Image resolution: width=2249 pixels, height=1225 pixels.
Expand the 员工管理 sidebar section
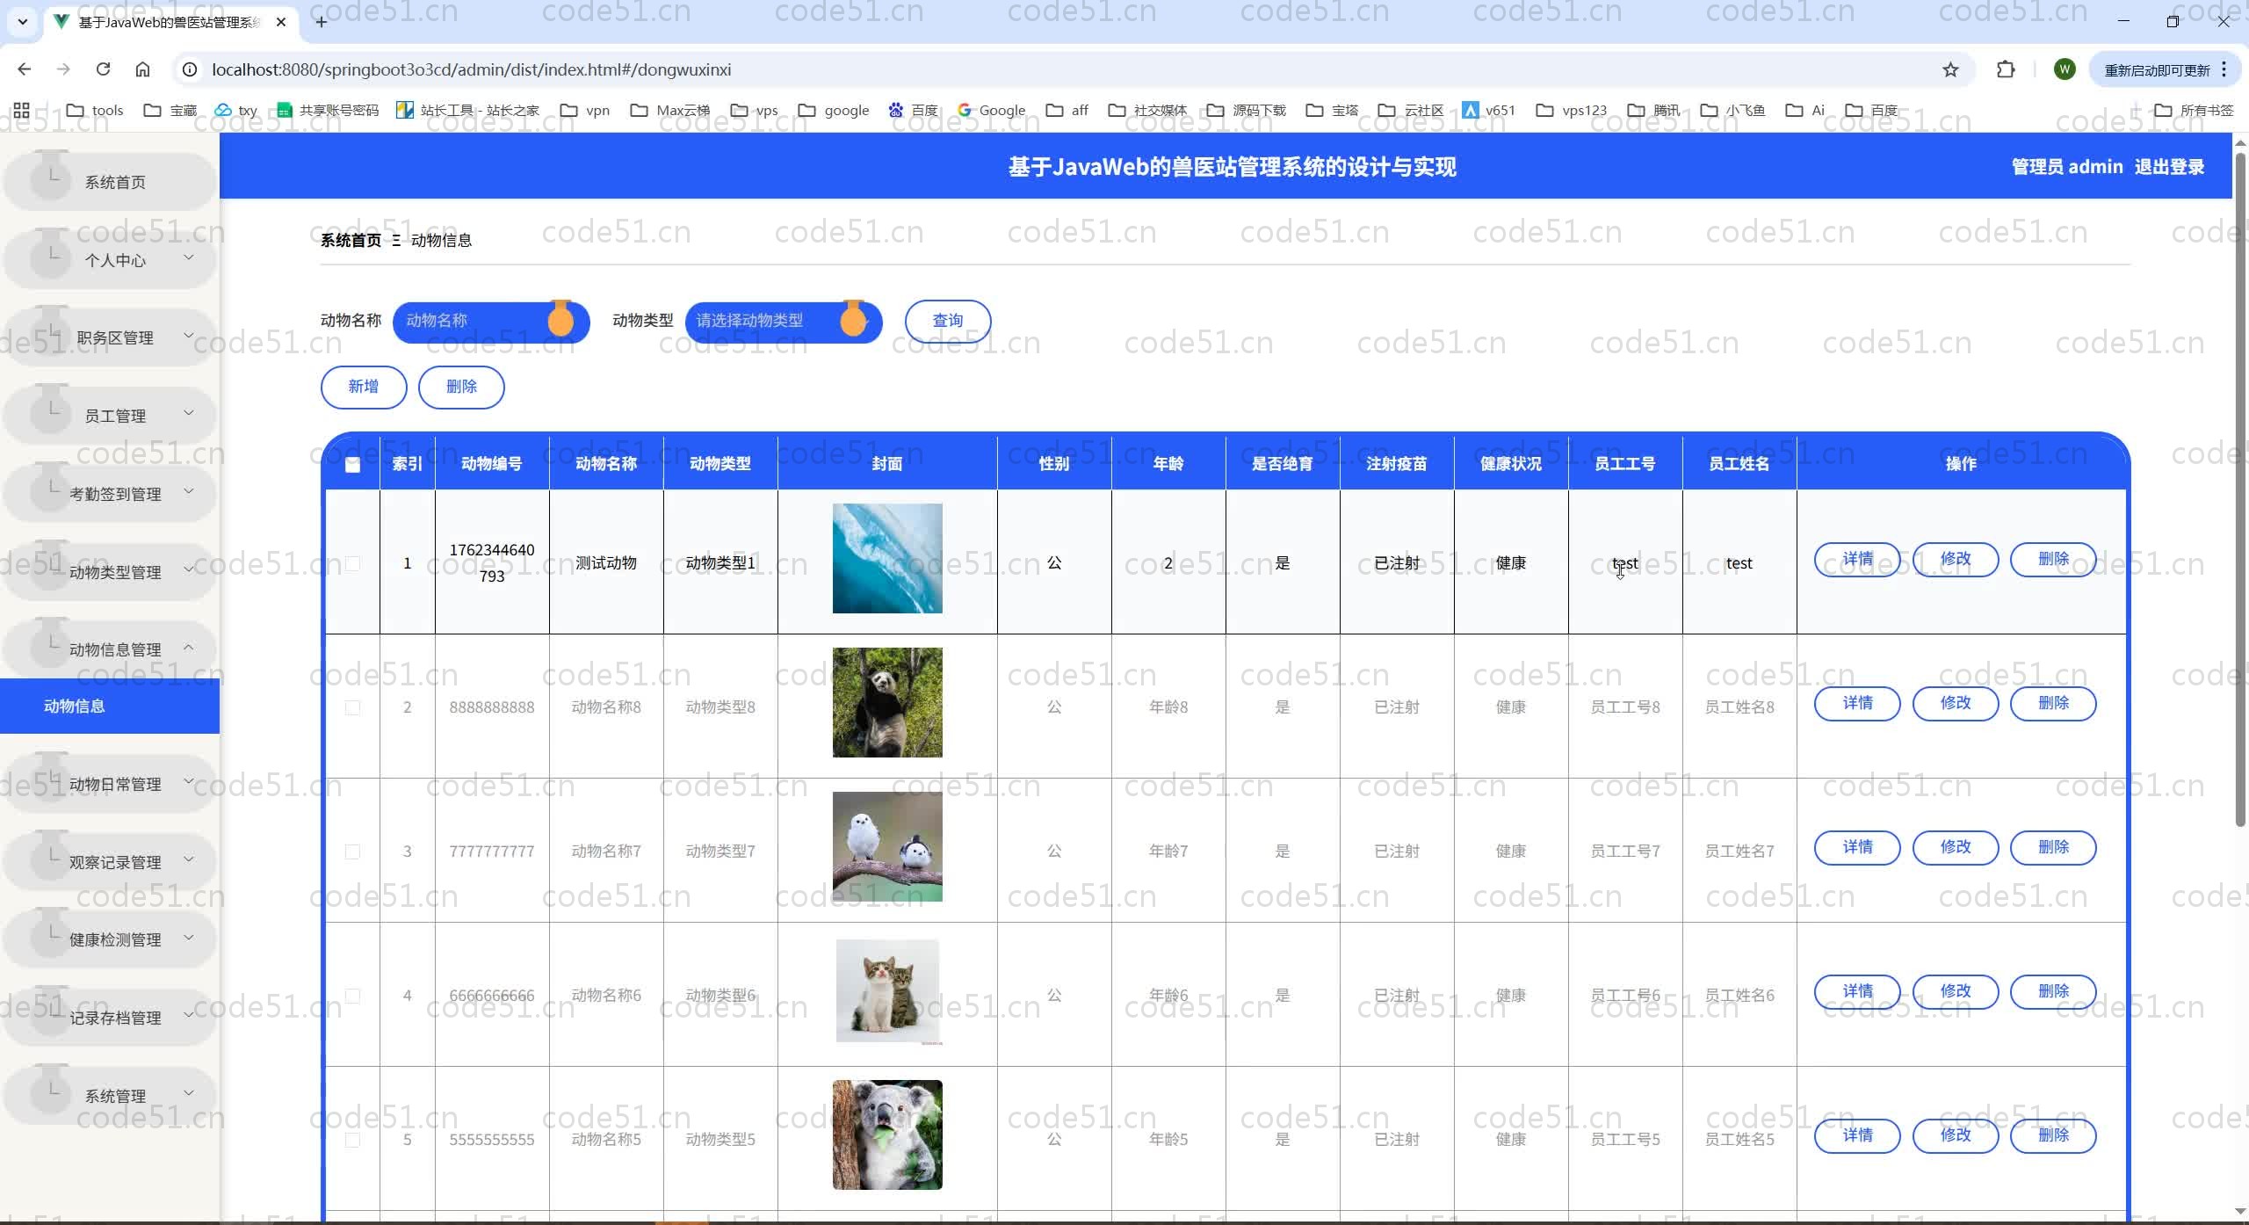click(x=109, y=415)
